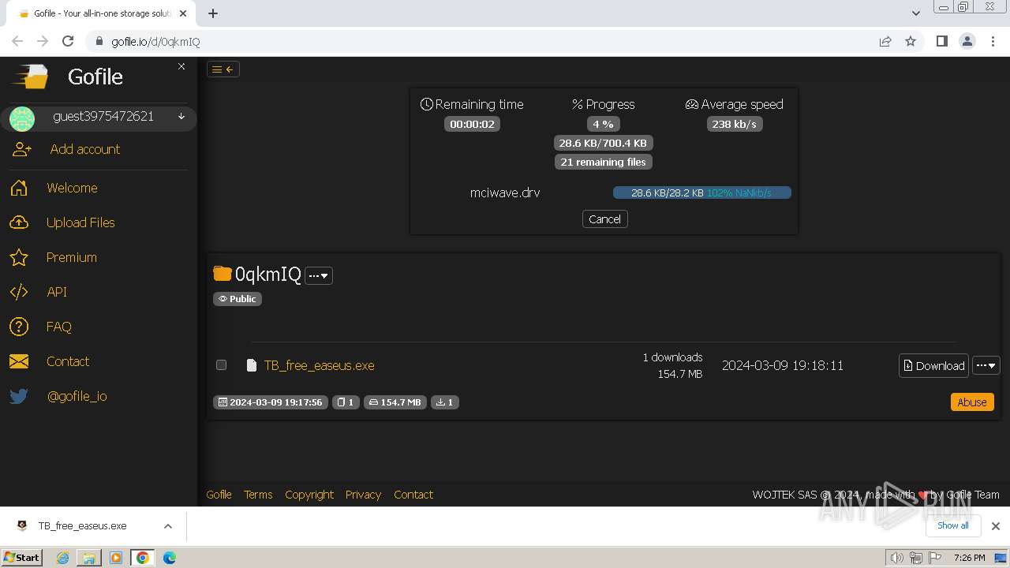Viewport: 1010px width, 568px height.
Task: Open the Chrome three-dot menu
Action: 993,42
